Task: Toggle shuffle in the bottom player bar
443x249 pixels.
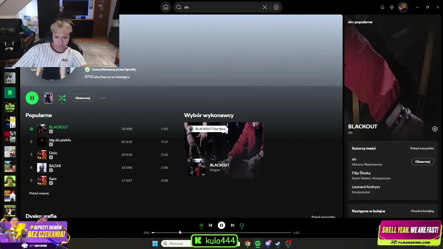Action: pyautogui.click(x=201, y=225)
